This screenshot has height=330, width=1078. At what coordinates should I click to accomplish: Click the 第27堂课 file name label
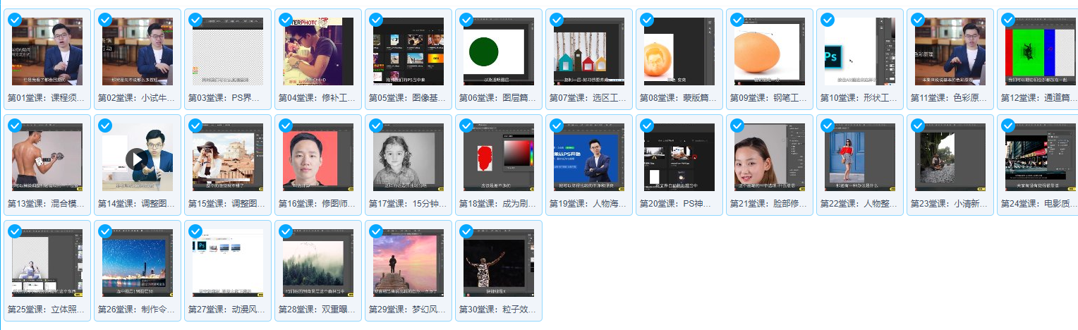228,310
